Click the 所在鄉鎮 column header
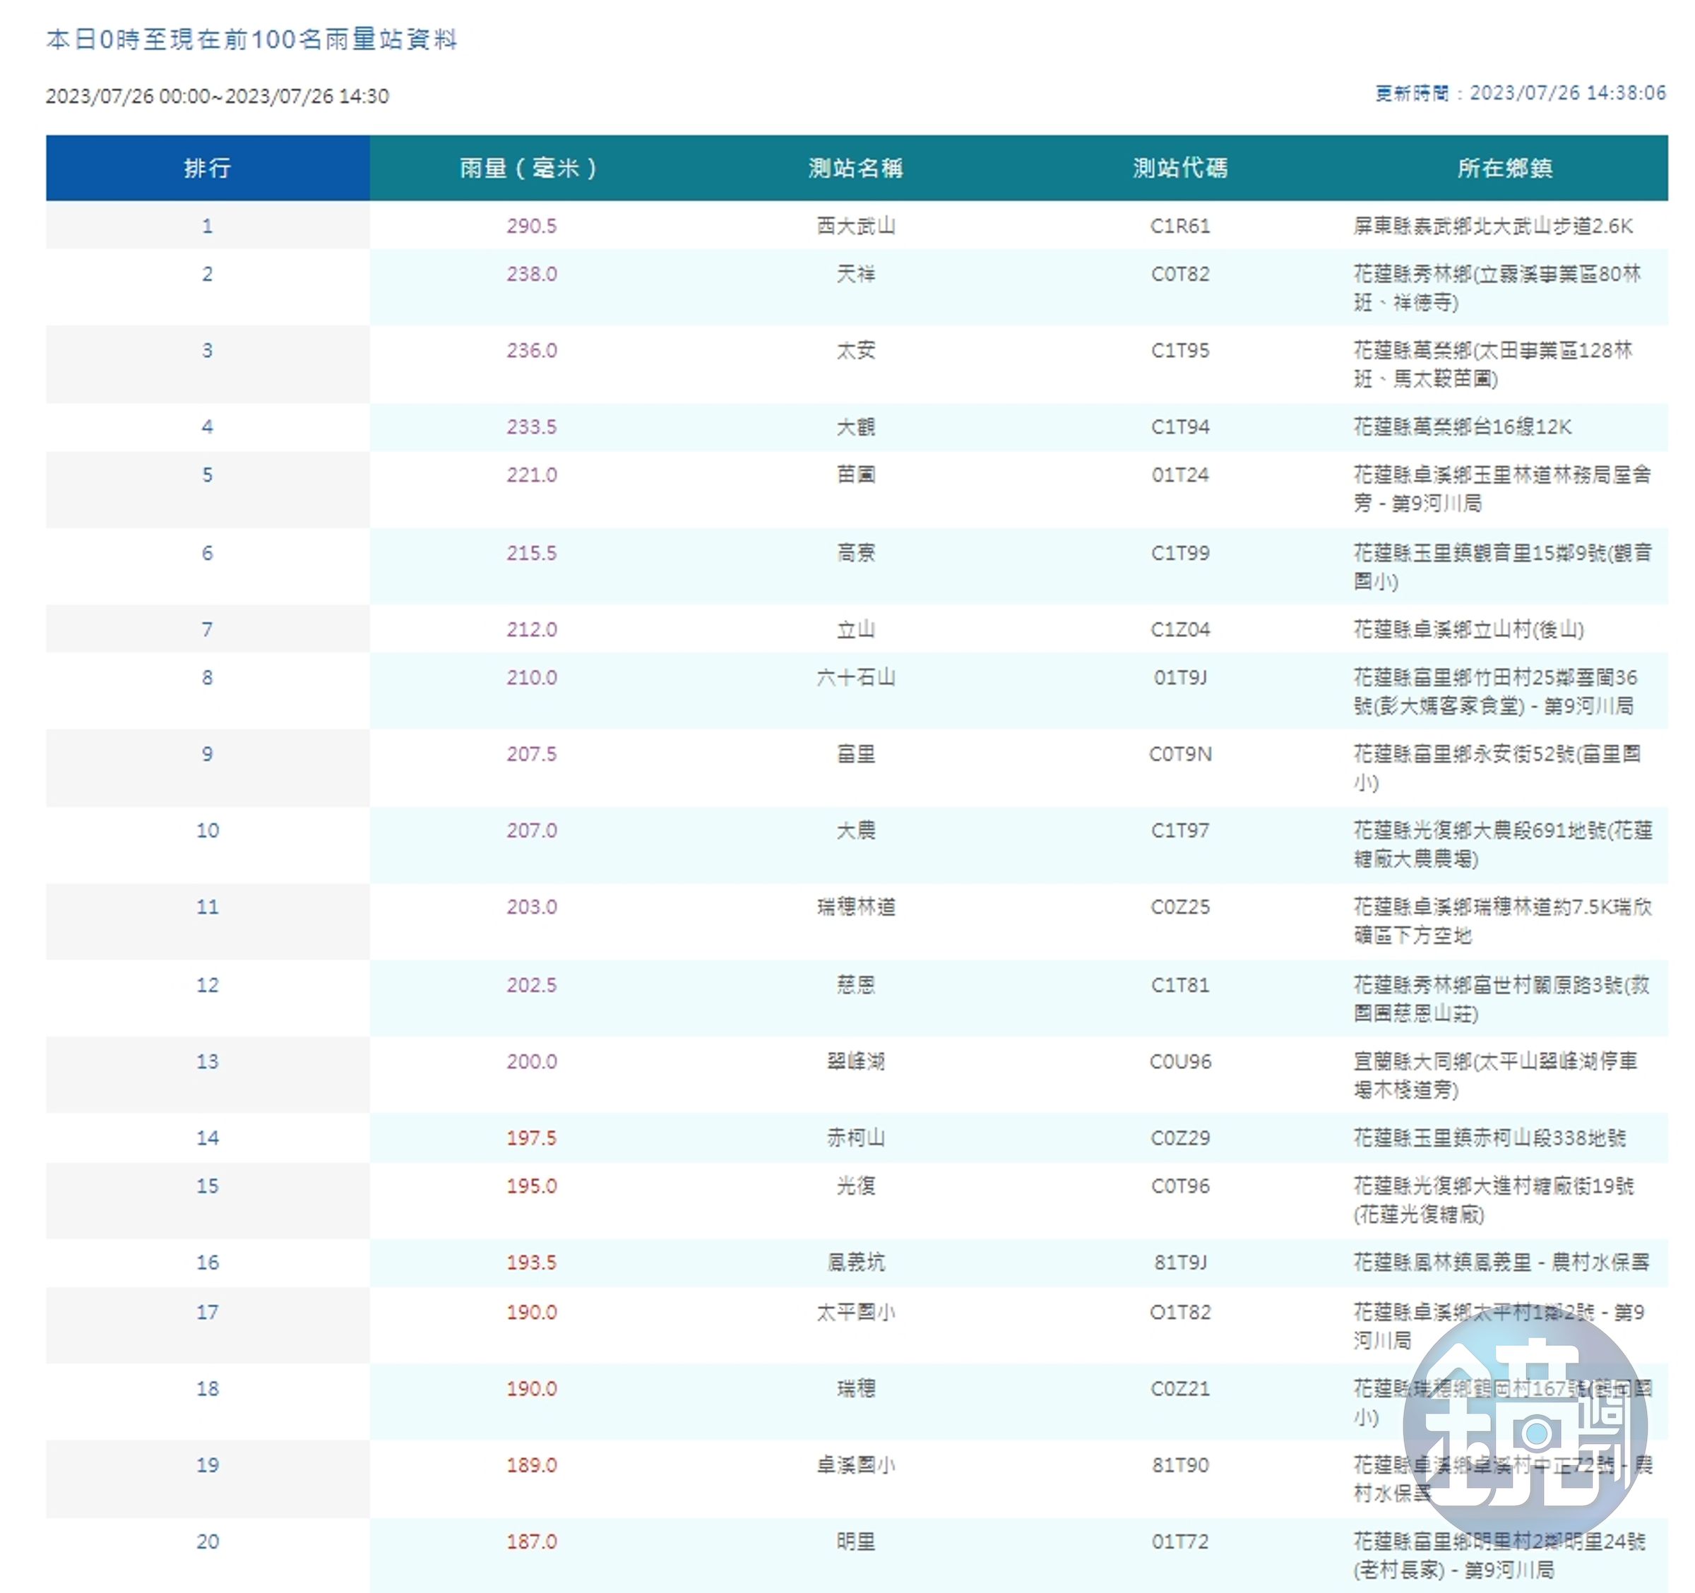Screen dimensions: 1695x1593 1505,168
